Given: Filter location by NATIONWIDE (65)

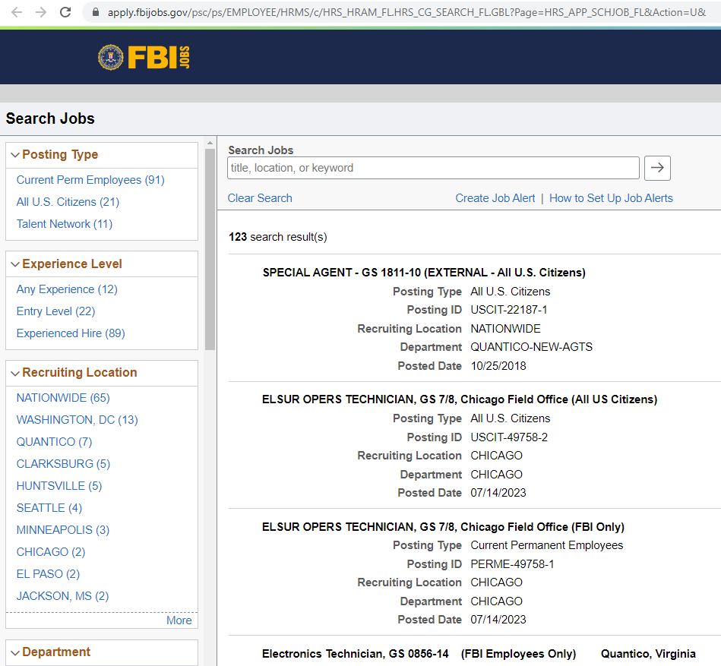Looking at the screenshot, I should [x=63, y=398].
